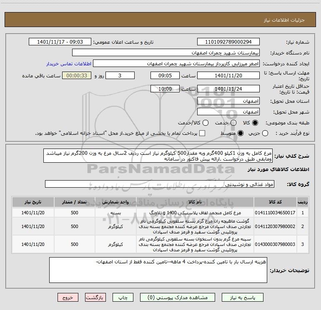Select product code 0143000307980003

tap(275, 244)
